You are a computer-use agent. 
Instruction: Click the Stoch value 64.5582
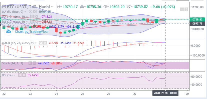[44, 63]
